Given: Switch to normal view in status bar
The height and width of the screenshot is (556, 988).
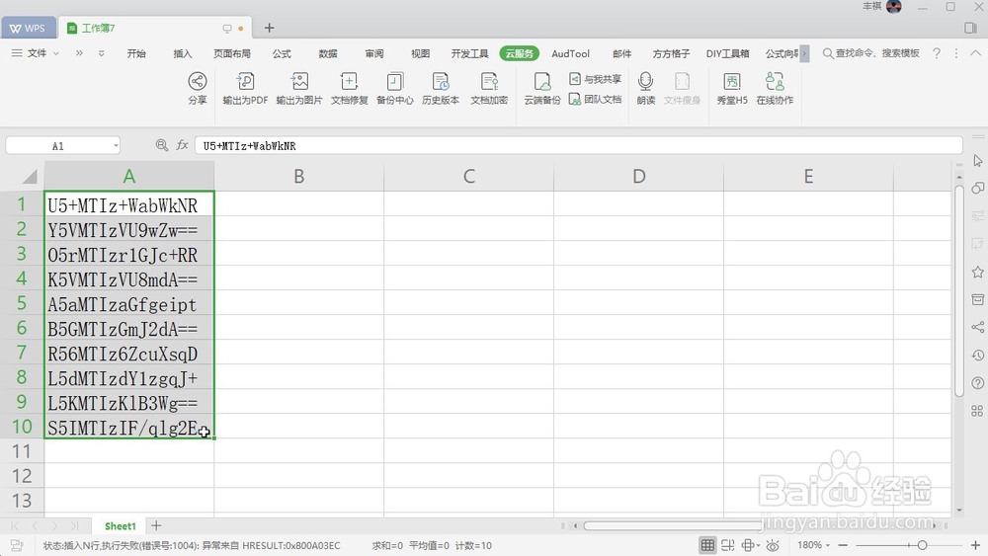Looking at the screenshot, I should pyautogui.click(x=707, y=545).
